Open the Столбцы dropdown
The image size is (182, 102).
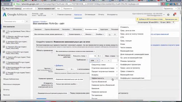click(100, 34)
